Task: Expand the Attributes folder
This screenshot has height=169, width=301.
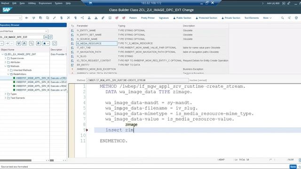Action: [x=5, y=62]
